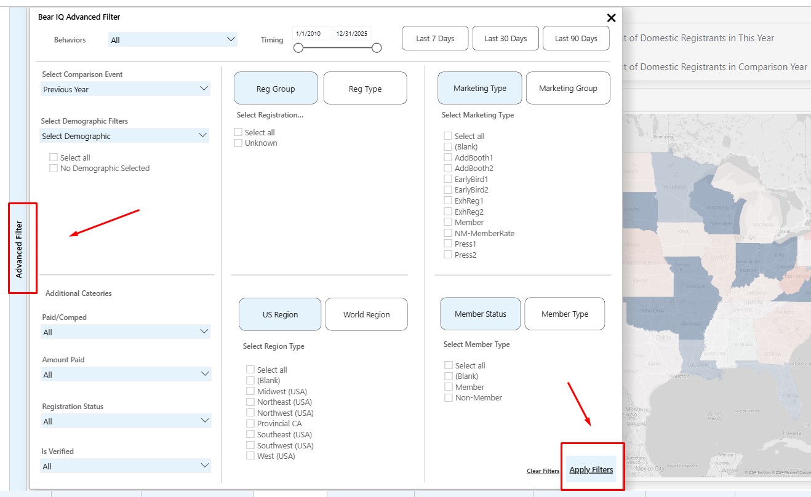Screen dimensions: 811x497
Task: Click the start date field 1/1/2010
Action: pos(311,33)
